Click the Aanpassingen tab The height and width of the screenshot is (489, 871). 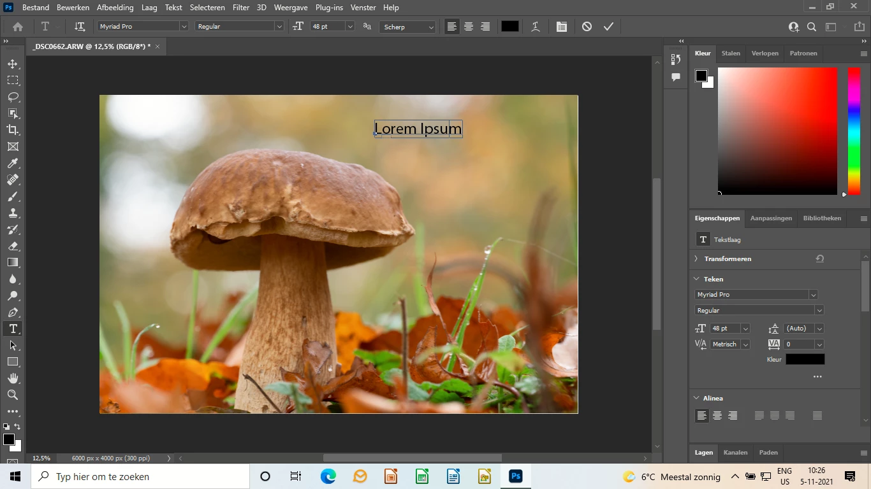771,218
